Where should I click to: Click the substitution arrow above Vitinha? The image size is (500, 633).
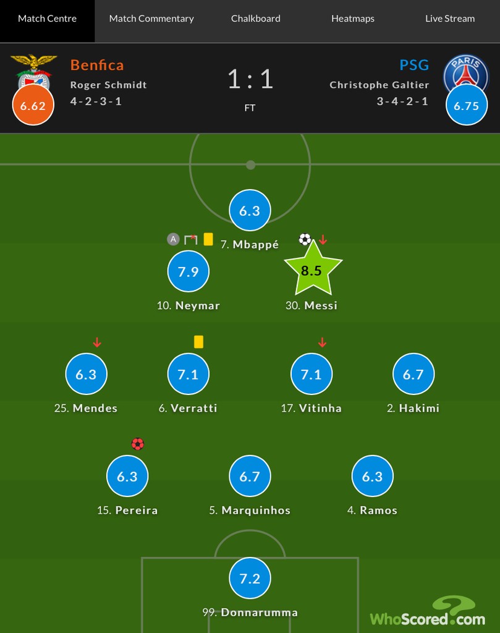(x=322, y=342)
